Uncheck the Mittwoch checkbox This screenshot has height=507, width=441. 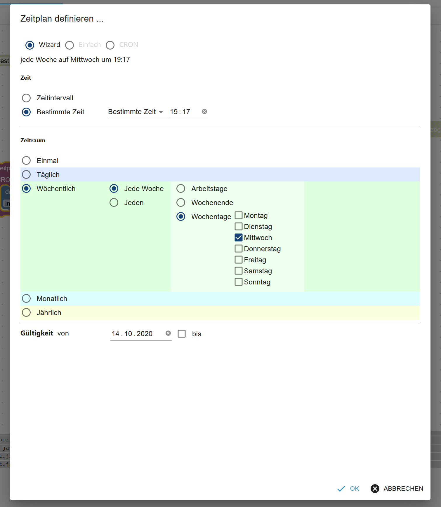click(x=239, y=237)
